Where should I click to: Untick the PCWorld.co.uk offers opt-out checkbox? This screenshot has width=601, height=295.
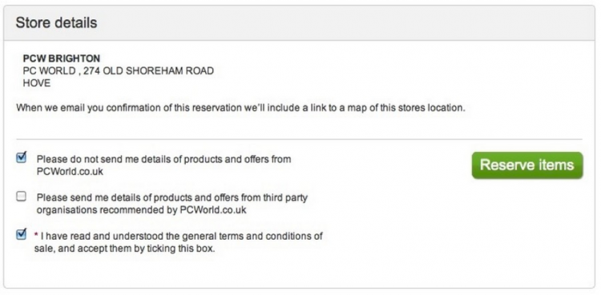[22, 157]
